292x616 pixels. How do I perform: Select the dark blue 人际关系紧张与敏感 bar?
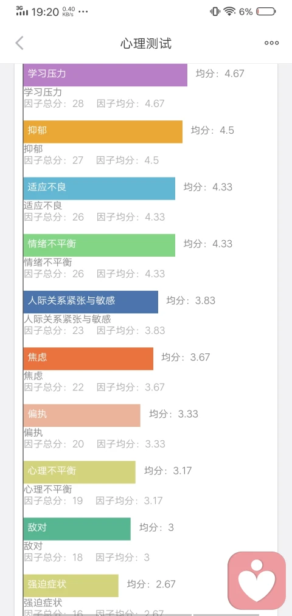(91, 302)
